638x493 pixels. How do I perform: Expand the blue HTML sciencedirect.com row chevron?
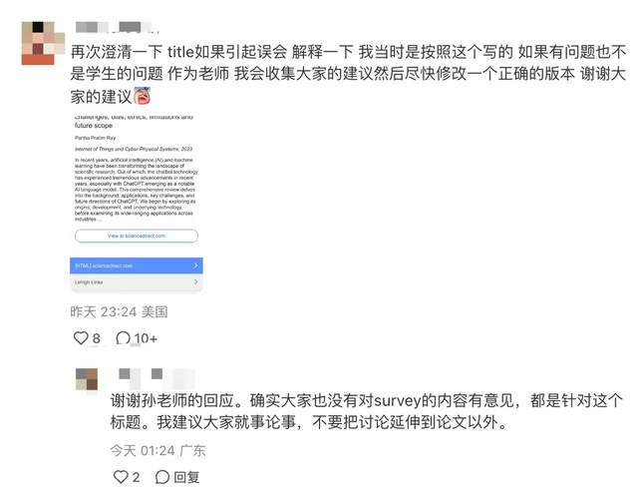pos(195,265)
